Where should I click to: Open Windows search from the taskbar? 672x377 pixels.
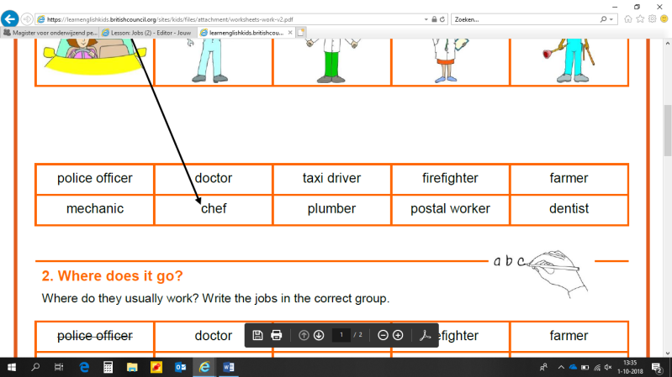click(x=35, y=367)
